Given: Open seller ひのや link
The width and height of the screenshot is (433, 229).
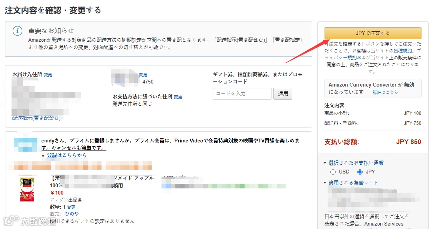Looking at the screenshot, I should [72, 214].
